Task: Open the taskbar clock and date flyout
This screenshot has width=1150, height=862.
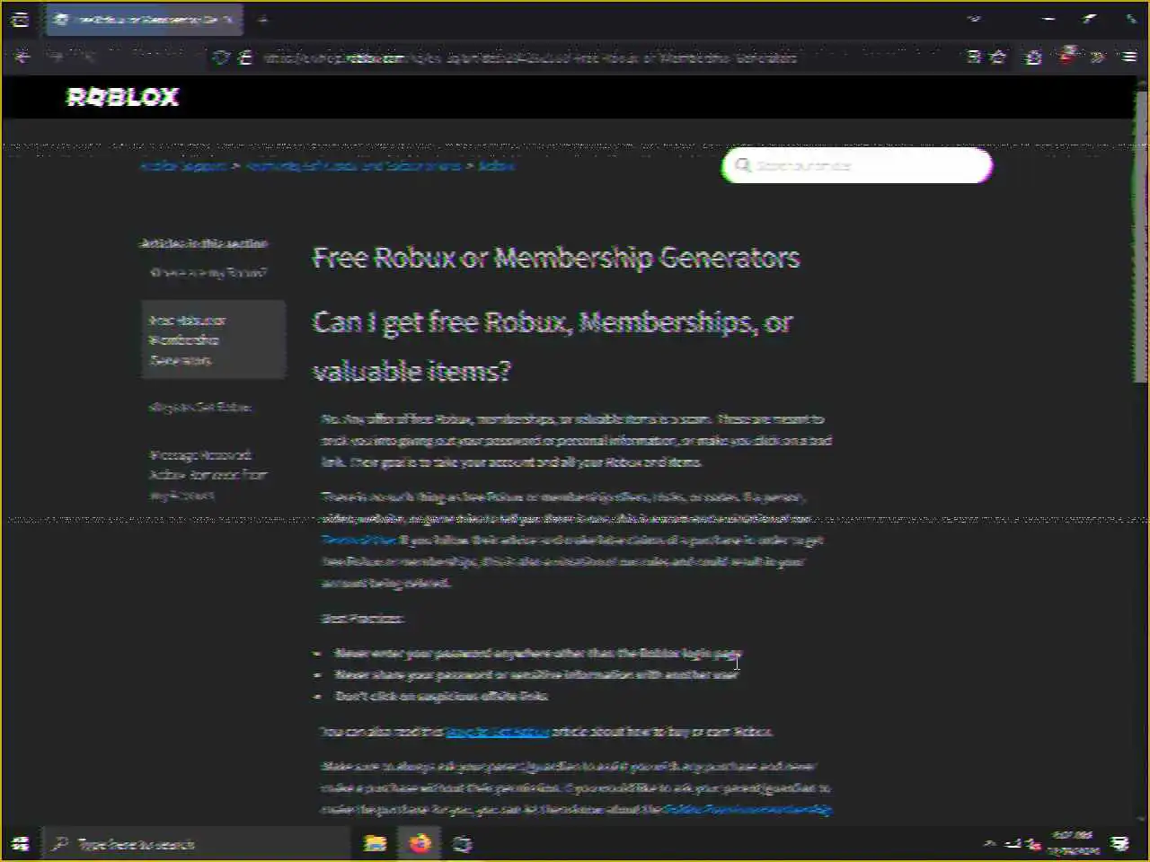Action: coord(1075,843)
